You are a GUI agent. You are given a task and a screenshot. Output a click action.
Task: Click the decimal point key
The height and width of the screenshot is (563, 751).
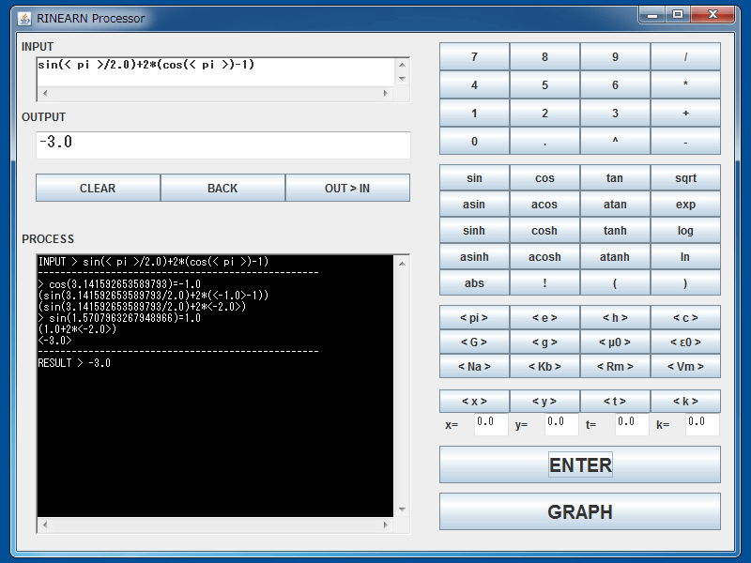[544, 142]
